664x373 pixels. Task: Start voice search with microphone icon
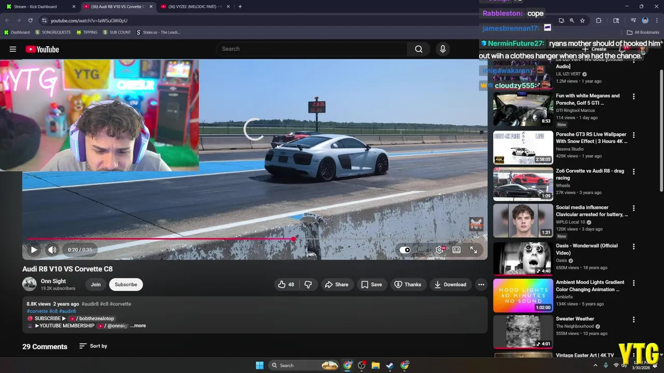(442, 49)
